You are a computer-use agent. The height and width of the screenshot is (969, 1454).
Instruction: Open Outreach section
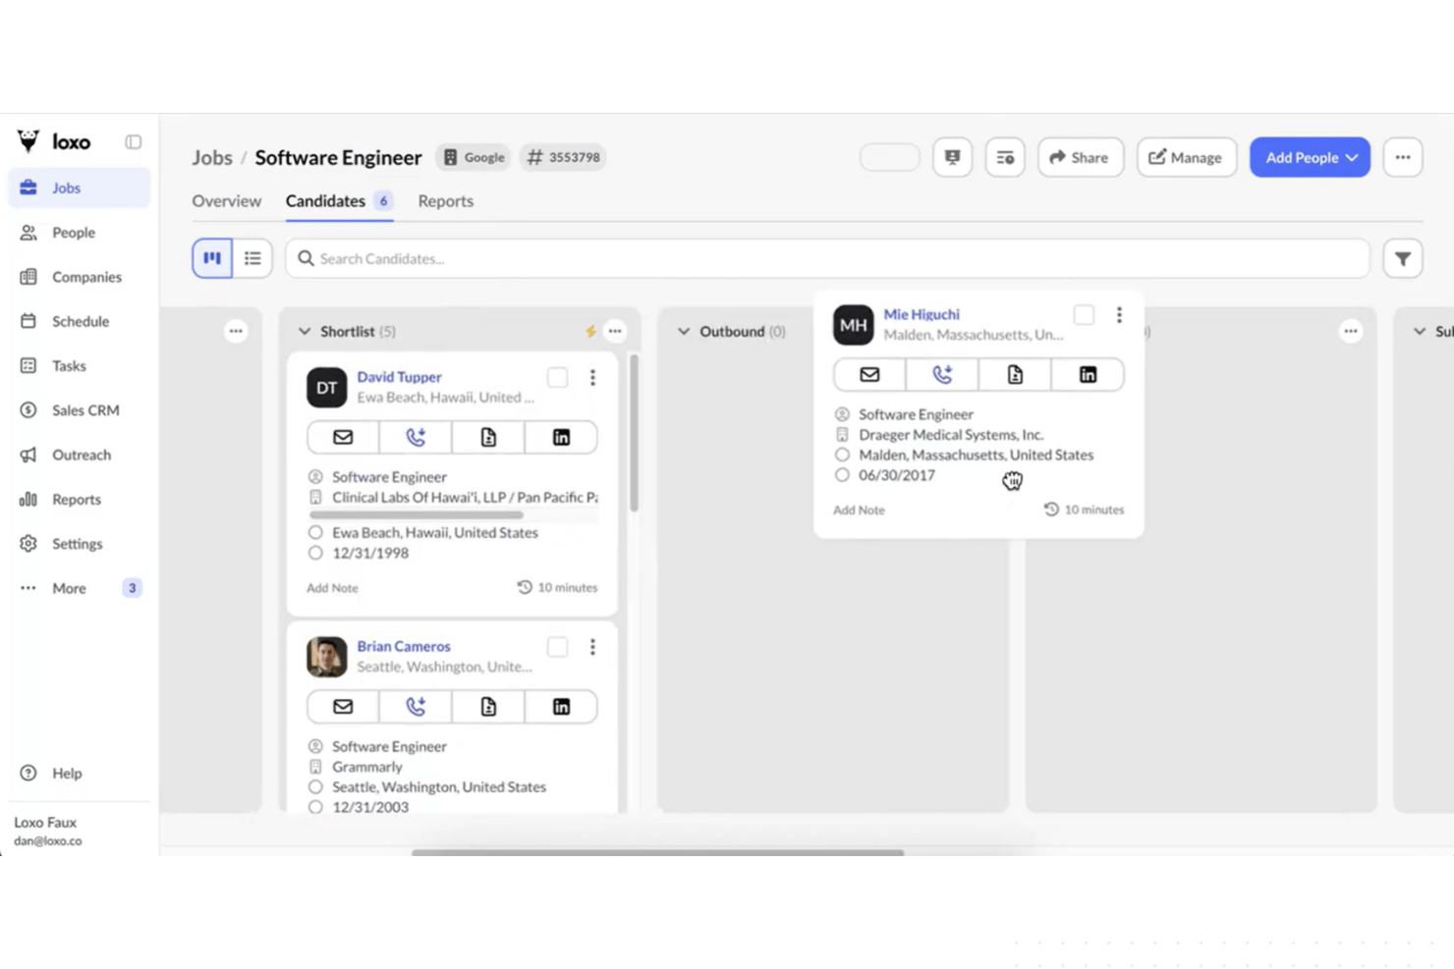tap(80, 455)
